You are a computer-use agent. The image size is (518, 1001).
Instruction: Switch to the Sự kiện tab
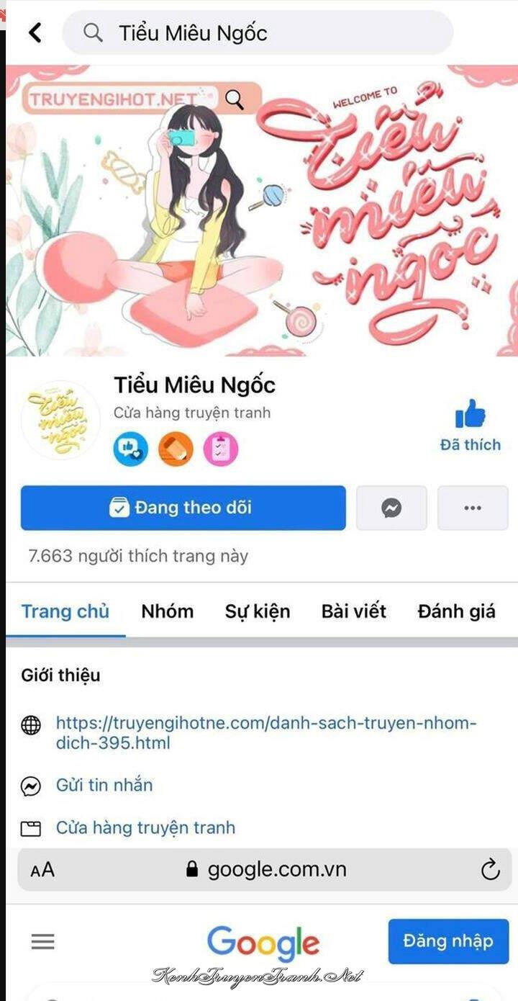point(258,611)
